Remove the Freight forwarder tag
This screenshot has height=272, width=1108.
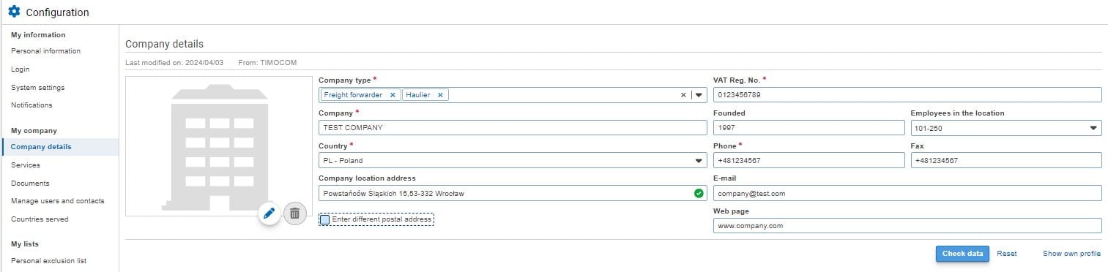coord(393,95)
